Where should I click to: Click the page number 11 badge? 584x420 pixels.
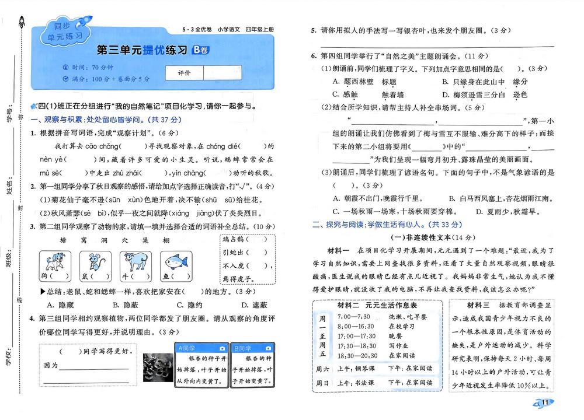(544, 402)
